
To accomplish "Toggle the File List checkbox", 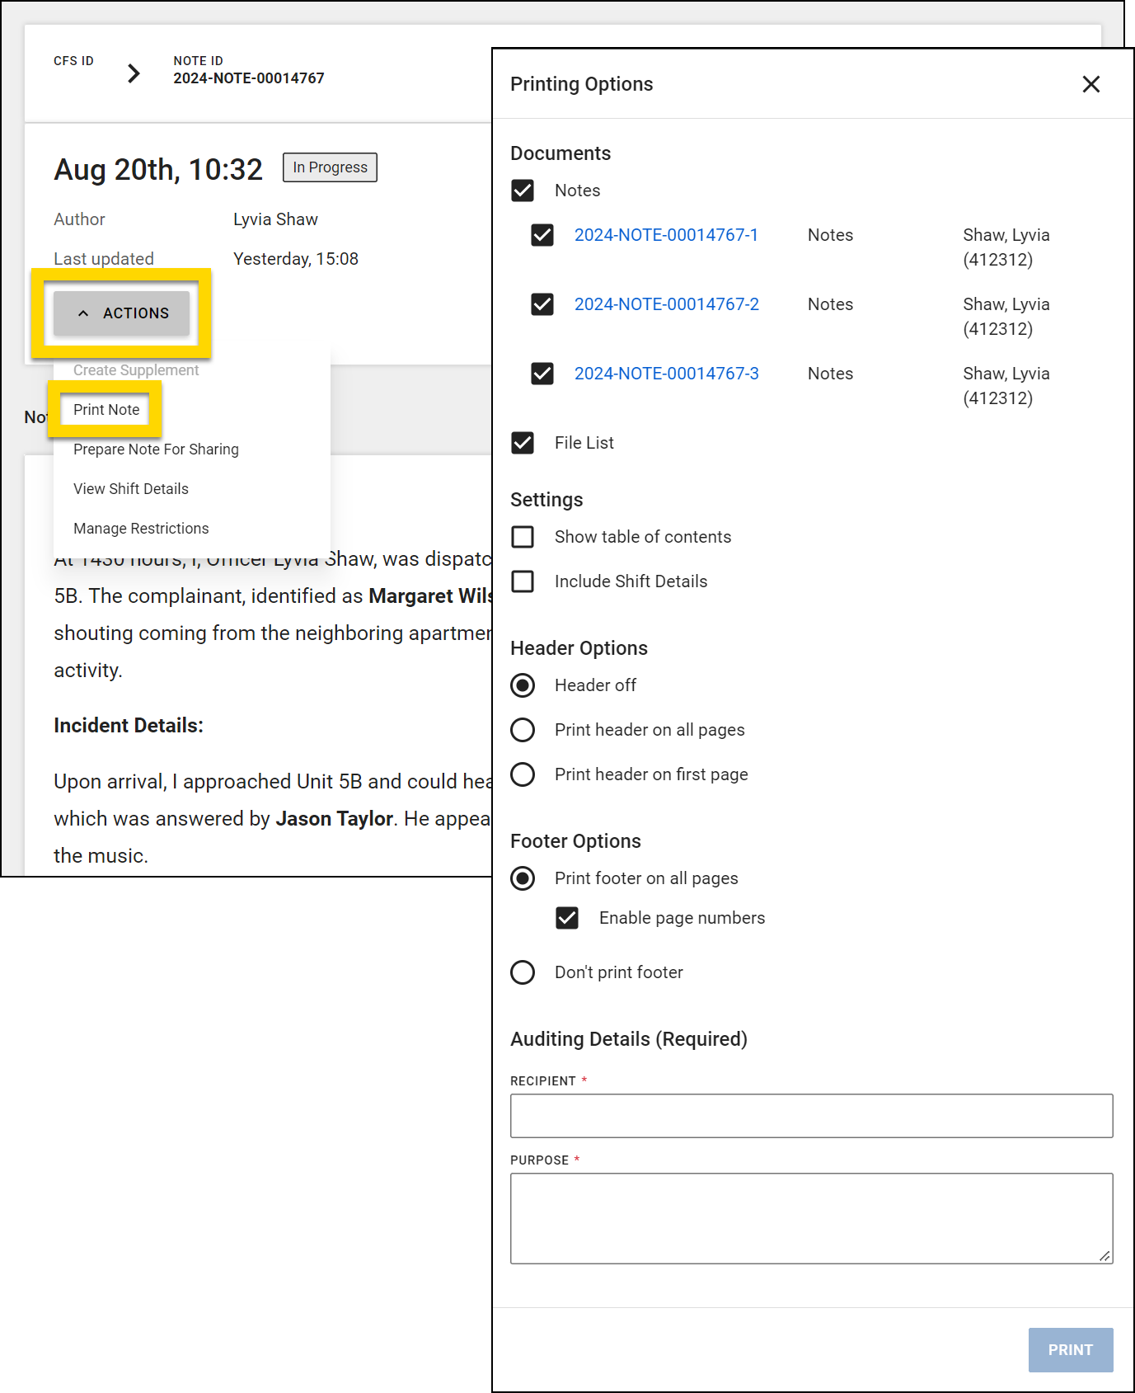I will 523,443.
